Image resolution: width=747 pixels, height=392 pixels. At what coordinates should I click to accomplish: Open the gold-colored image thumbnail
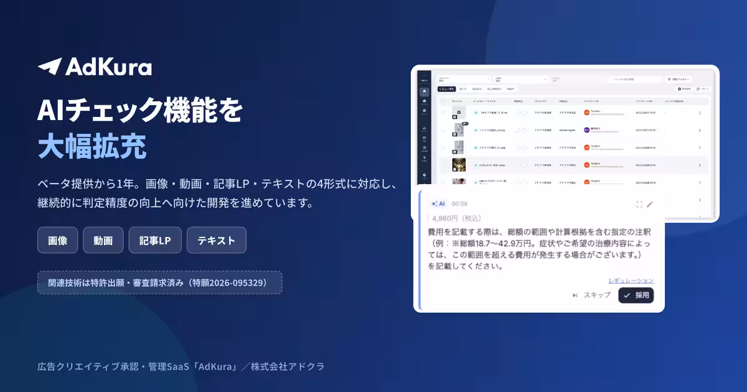pos(459,164)
